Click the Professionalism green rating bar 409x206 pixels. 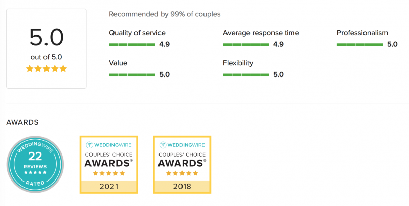[360, 45]
